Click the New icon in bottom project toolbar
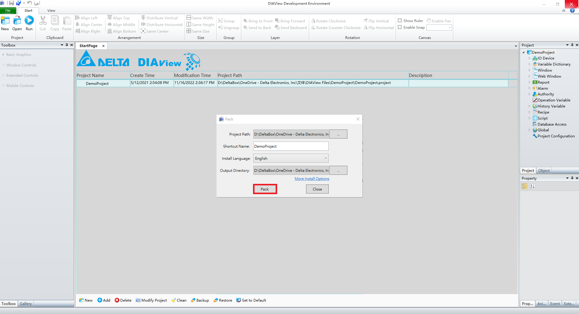This screenshot has width=579, height=314. [x=86, y=300]
